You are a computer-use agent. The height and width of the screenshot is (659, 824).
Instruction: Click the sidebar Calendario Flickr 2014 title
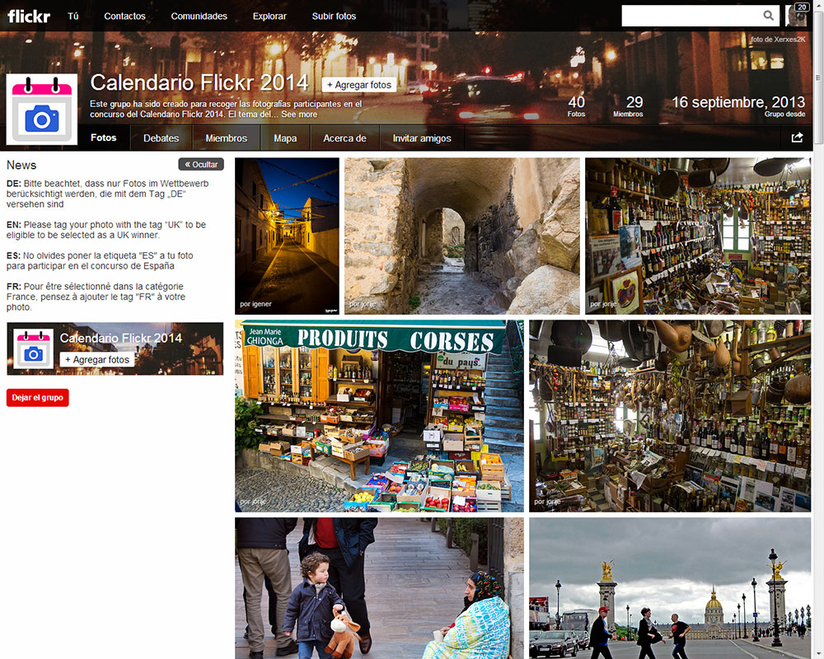[x=121, y=338]
